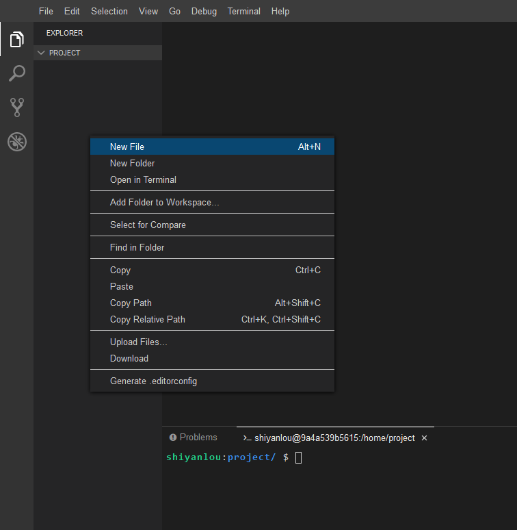
Task: Open the Help menu
Action: pyautogui.click(x=280, y=11)
